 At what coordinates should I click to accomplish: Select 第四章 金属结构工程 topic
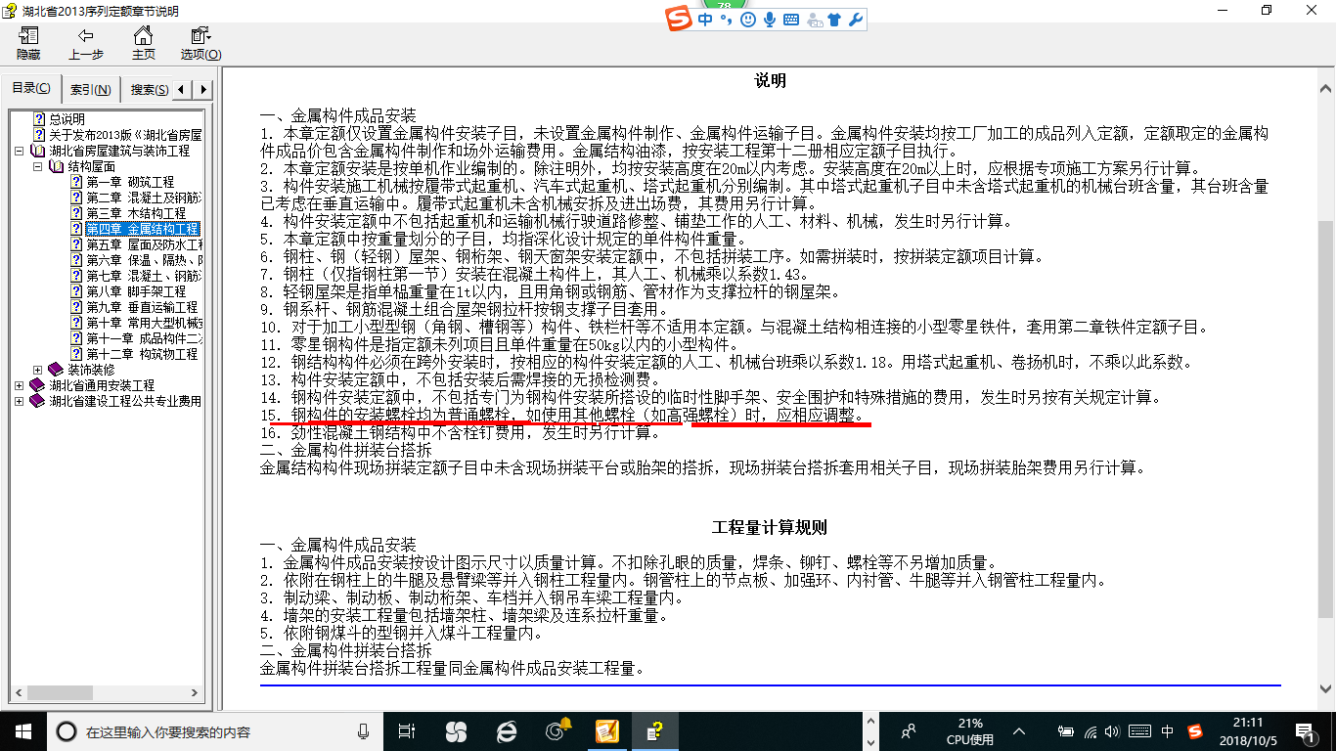(x=143, y=229)
